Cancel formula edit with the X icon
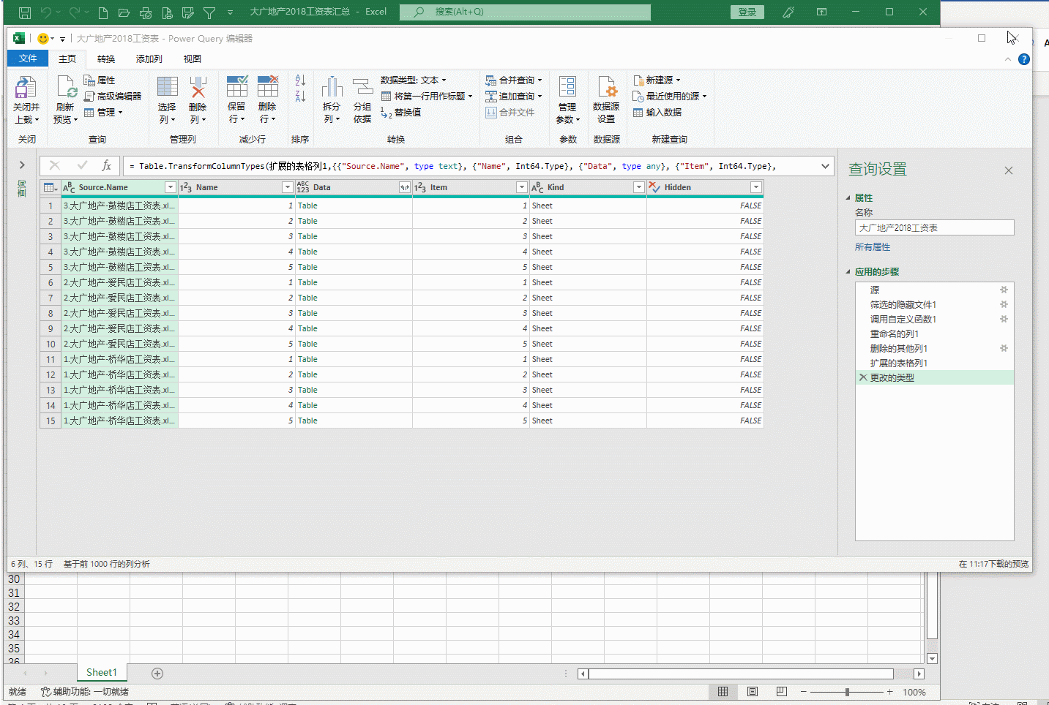Image resolution: width=1049 pixels, height=705 pixels. (x=55, y=166)
